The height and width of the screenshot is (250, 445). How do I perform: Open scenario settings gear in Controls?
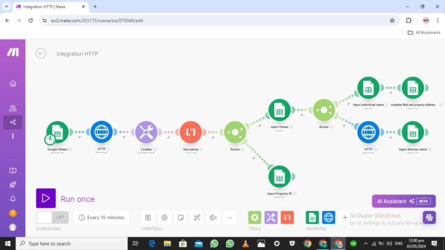click(164, 217)
